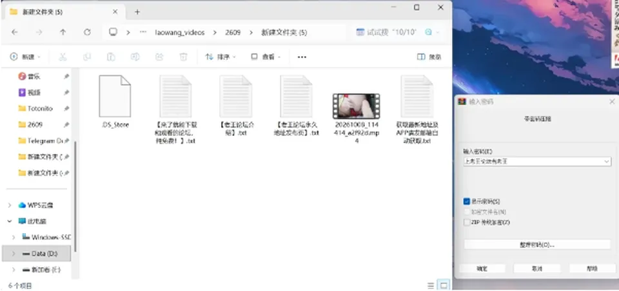Select the 获取最新地址及APP .txt file
The height and width of the screenshot is (291, 619).
point(417,109)
